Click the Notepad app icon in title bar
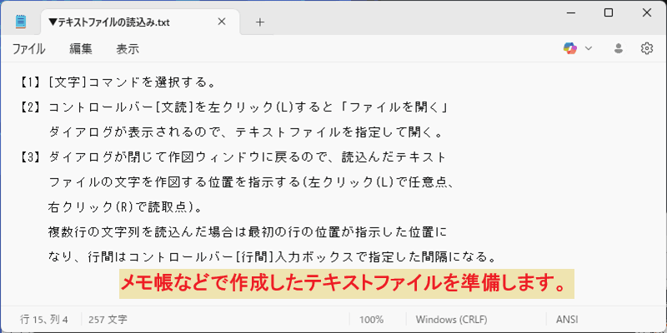The width and height of the screenshot is (667, 333). (x=20, y=22)
